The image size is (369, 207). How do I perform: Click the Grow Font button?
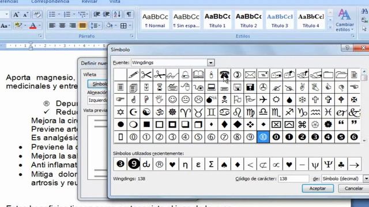coord(16,14)
